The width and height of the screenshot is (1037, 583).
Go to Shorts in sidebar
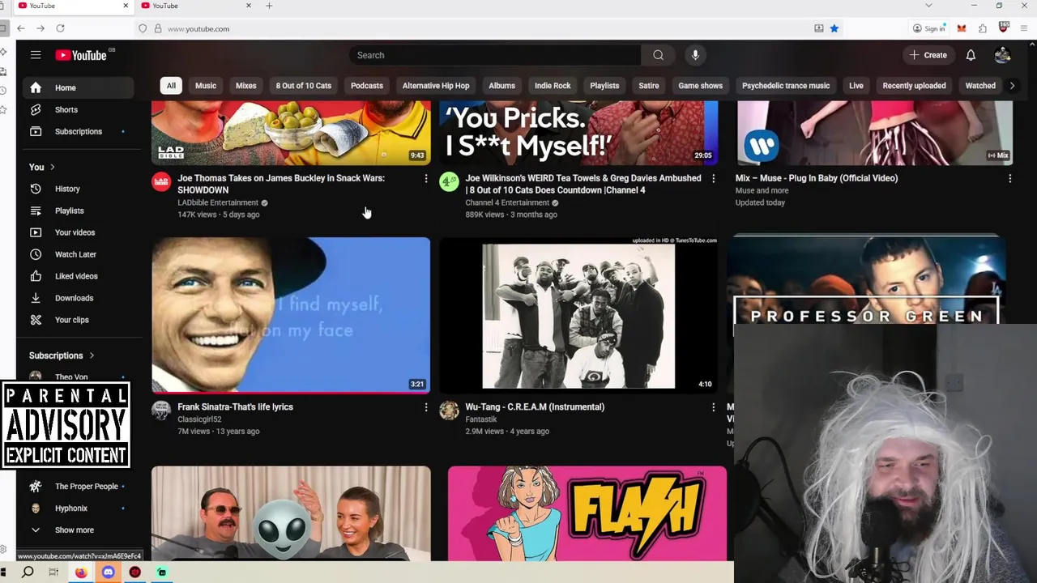[66, 109]
